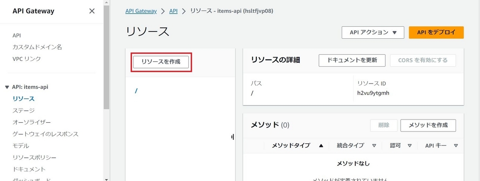Image resolution: width=480 pixels, height=181 pixels.
Task: Sort by the 統合タイプ column
Action: pyautogui.click(x=356, y=146)
